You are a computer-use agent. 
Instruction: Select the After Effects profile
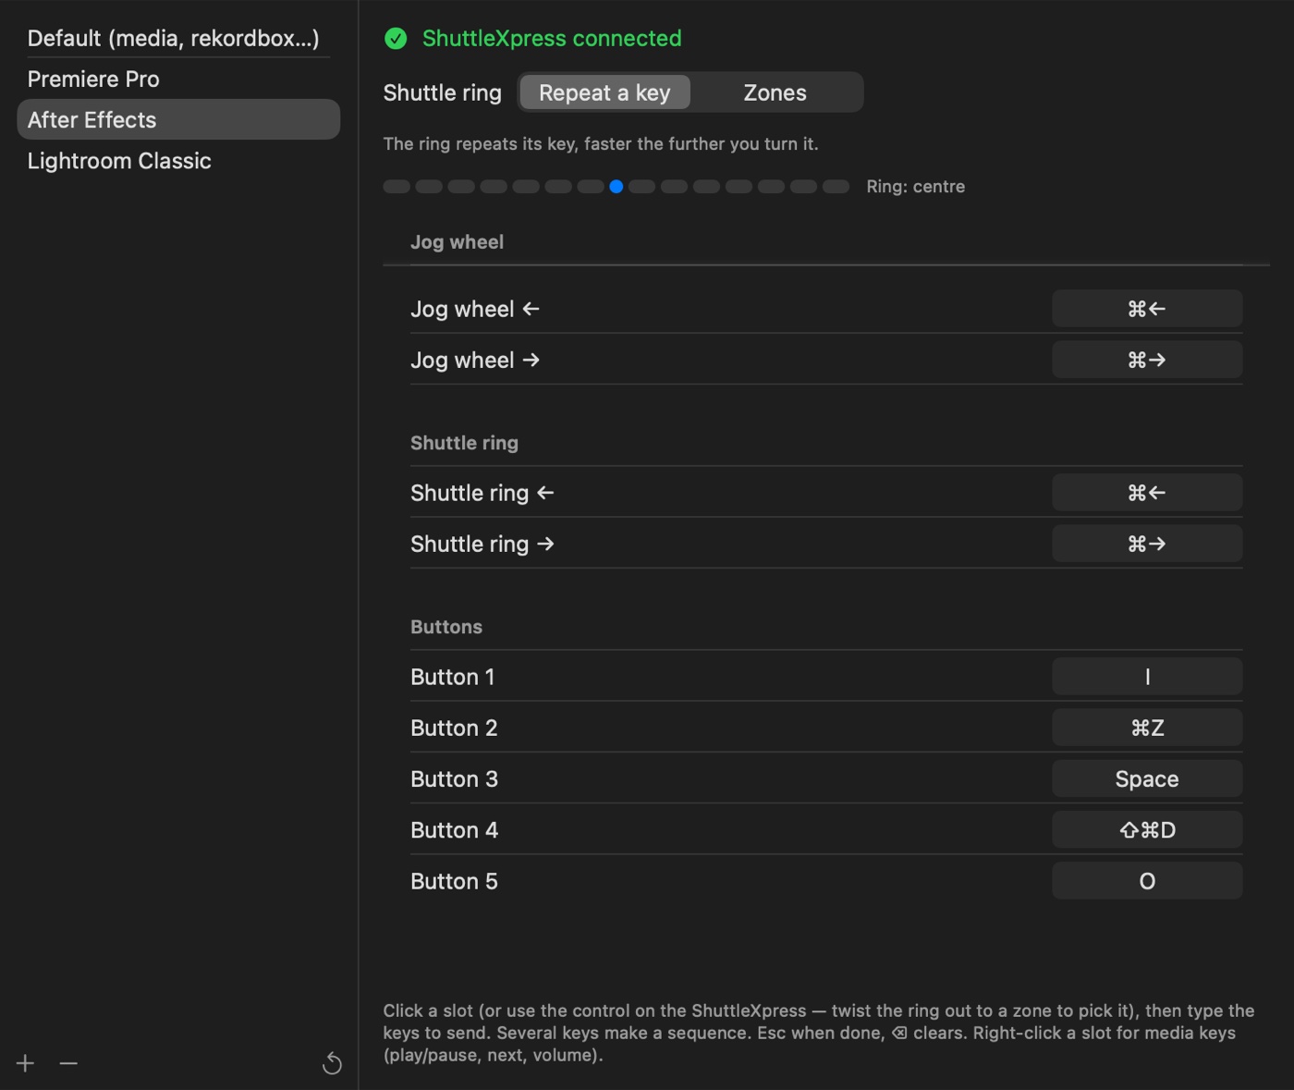click(x=178, y=119)
